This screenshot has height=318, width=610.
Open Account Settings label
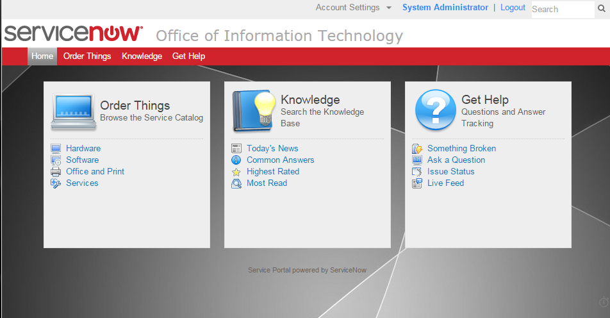(x=347, y=8)
